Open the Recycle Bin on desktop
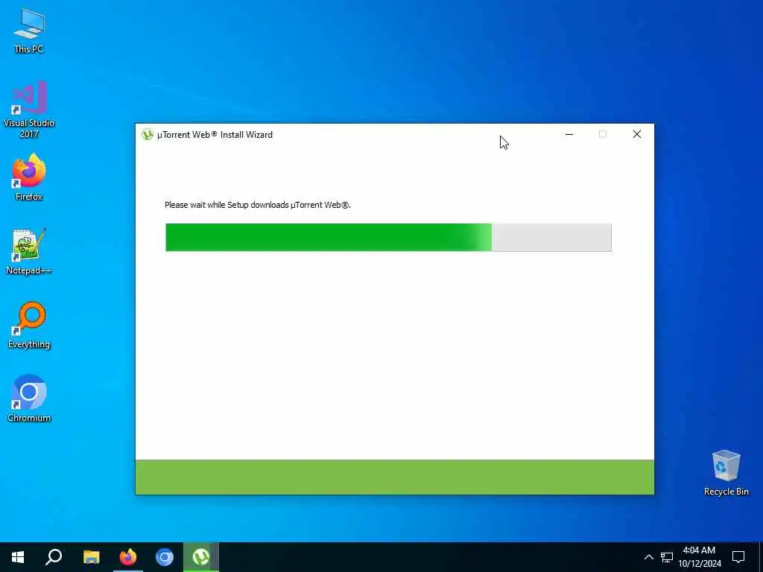 [726, 473]
